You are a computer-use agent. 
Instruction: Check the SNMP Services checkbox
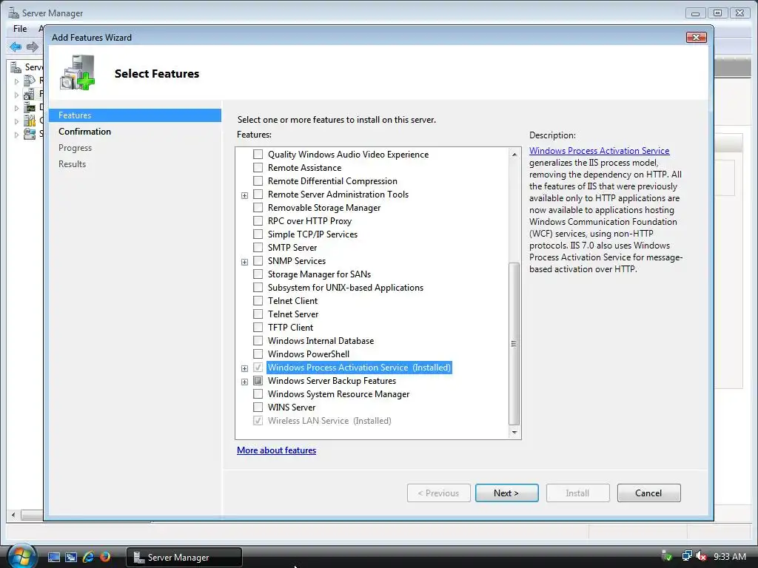click(x=258, y=261)
